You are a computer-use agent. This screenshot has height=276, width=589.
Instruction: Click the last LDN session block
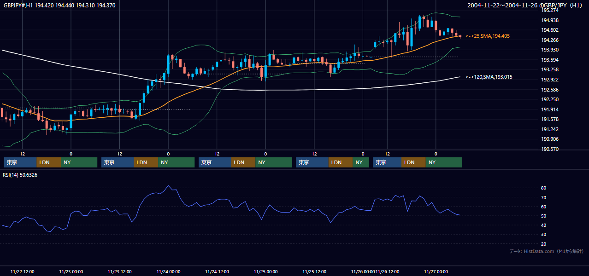[x=413, y=162]
